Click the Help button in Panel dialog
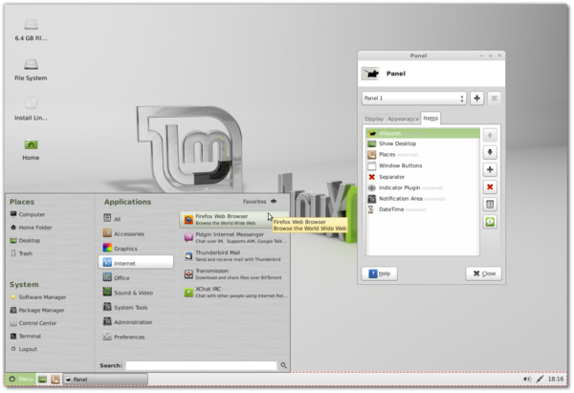Screen dimensions: 574x393 [x=379, y=273]
